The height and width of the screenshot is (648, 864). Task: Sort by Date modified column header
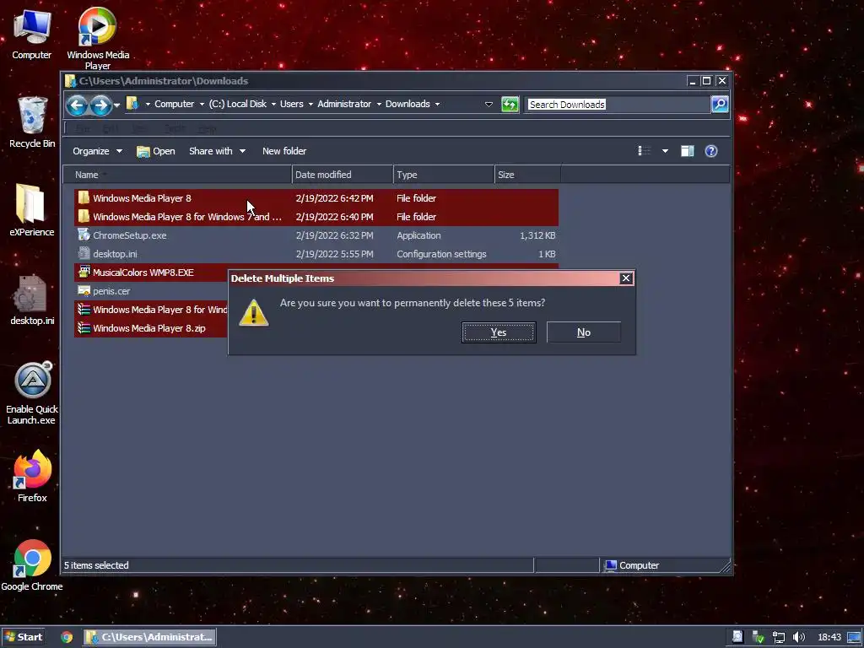point(343,175)
